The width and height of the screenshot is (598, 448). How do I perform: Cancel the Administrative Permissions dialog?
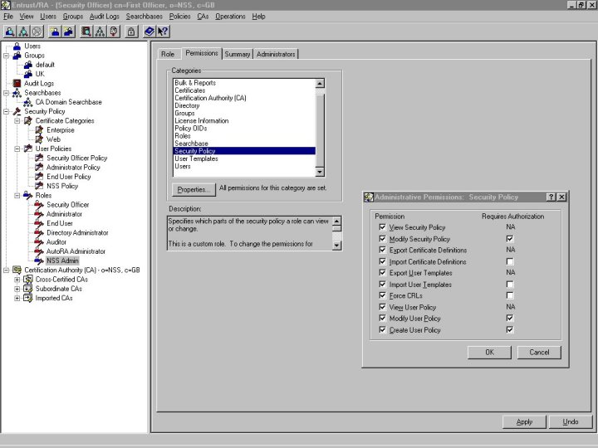pos(539,353)
